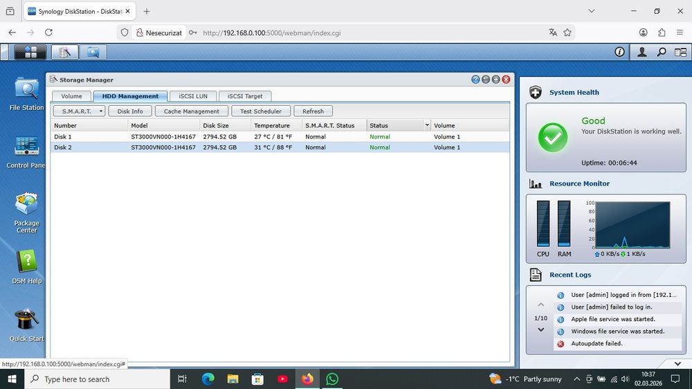Open Firefox extensions puzzle icon
The image size is (692, 389).
[662, 33]
